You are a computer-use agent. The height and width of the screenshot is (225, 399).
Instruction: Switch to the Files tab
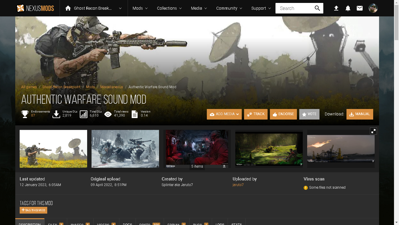click(x=56, y=222)
